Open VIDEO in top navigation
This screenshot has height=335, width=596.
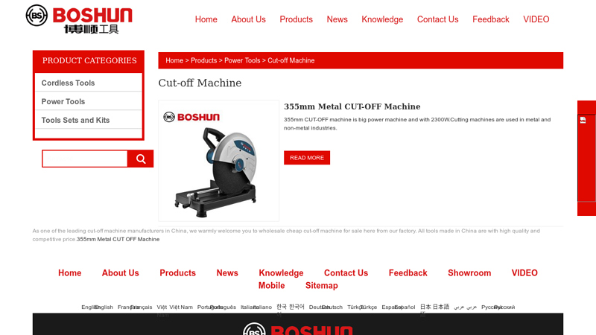click(536, 19)
